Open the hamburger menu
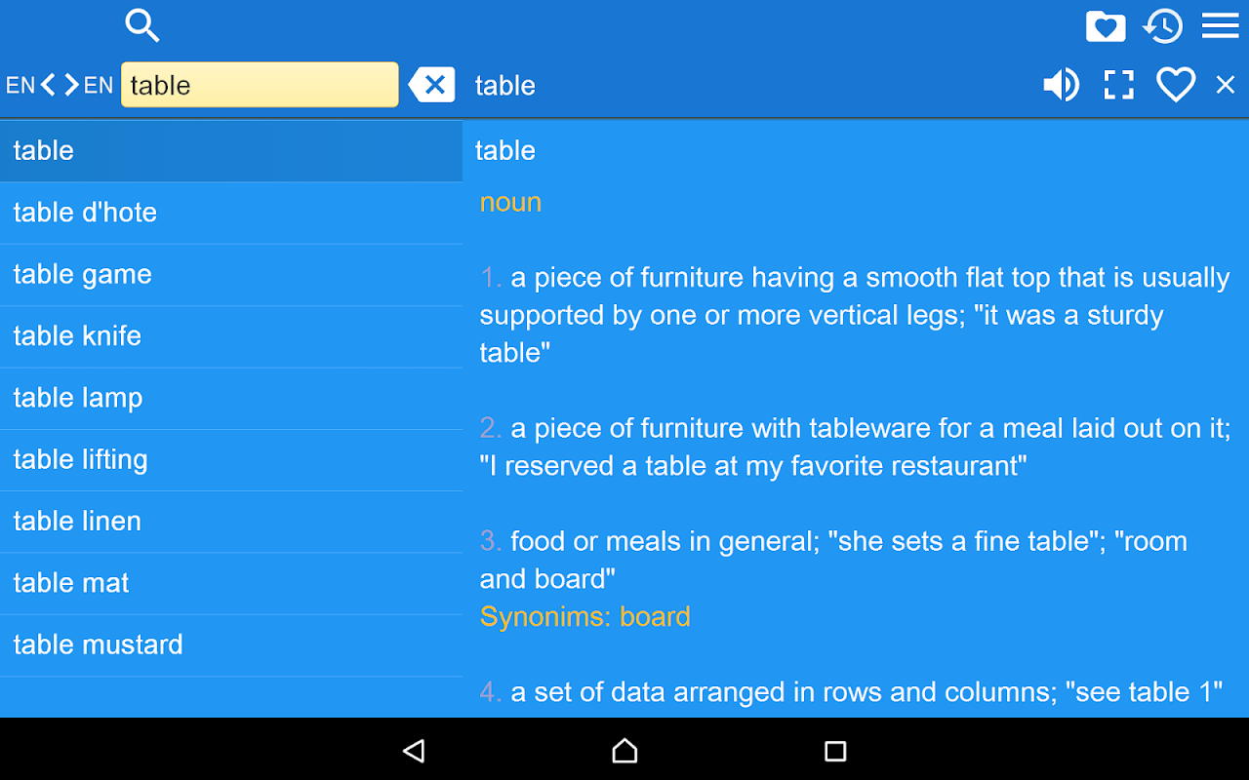1249x780 pixels. (1220, 26)
